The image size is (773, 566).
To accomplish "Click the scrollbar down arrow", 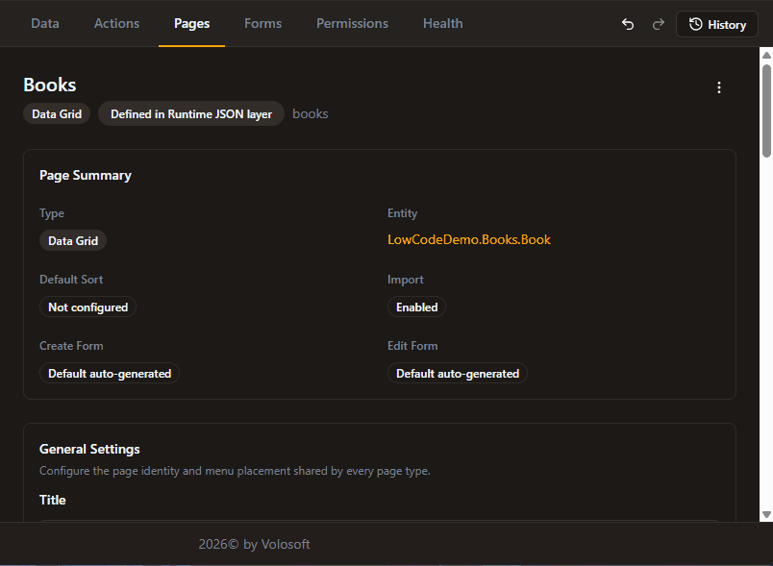I will tap(766, 514).
